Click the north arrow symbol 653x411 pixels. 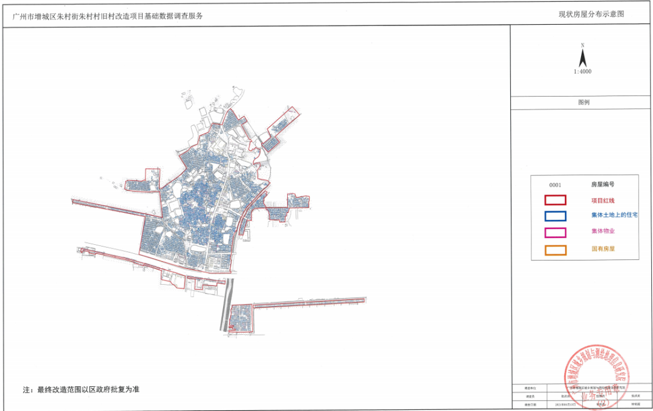[x=583, y=57]
